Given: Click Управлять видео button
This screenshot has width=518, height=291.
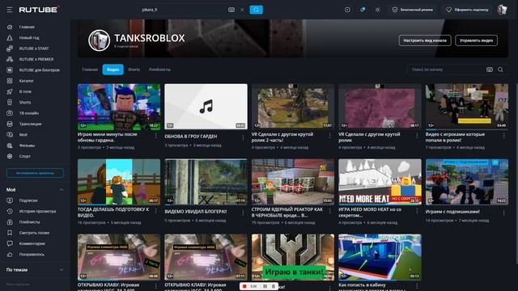Looking at the screenshot, I should (x=476, y=40).
